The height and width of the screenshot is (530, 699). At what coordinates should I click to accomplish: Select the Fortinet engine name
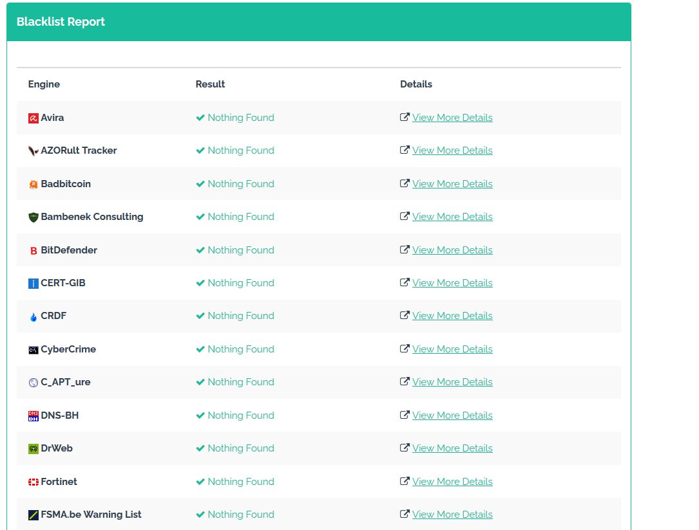pyautogui.click(x=59, y=482)
